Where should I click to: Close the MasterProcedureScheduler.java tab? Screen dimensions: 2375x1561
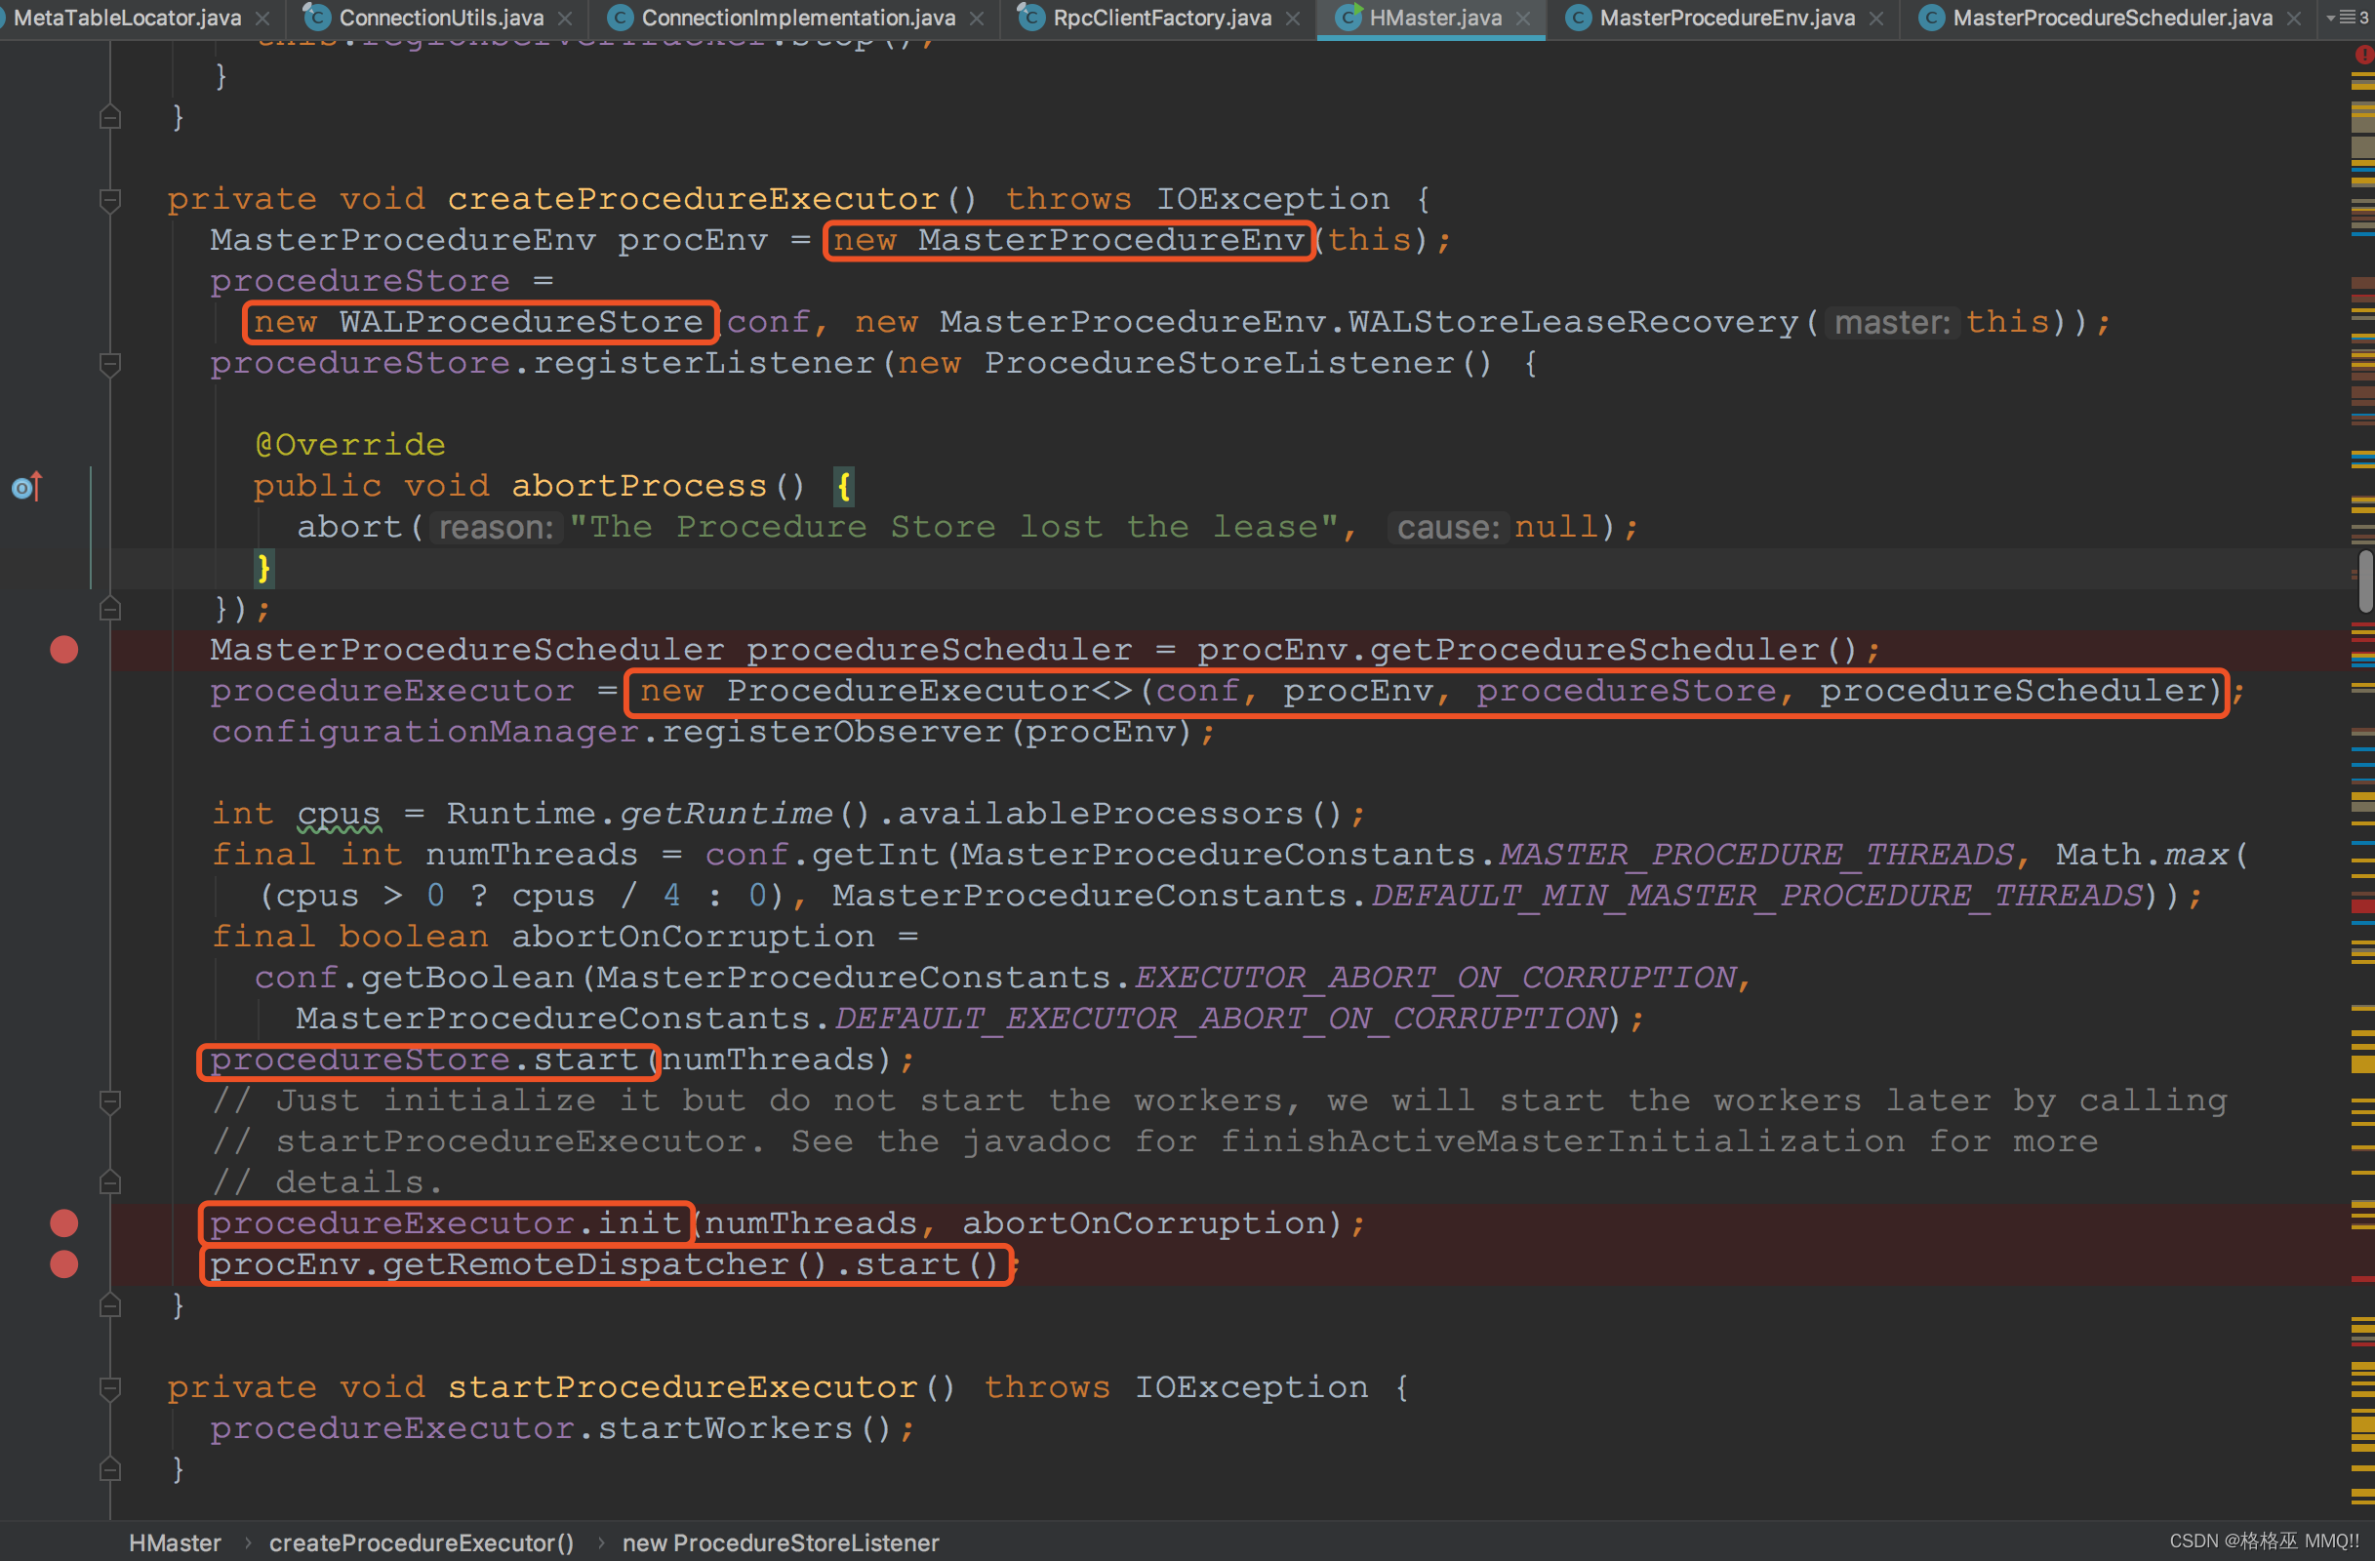coord(2294,18)
